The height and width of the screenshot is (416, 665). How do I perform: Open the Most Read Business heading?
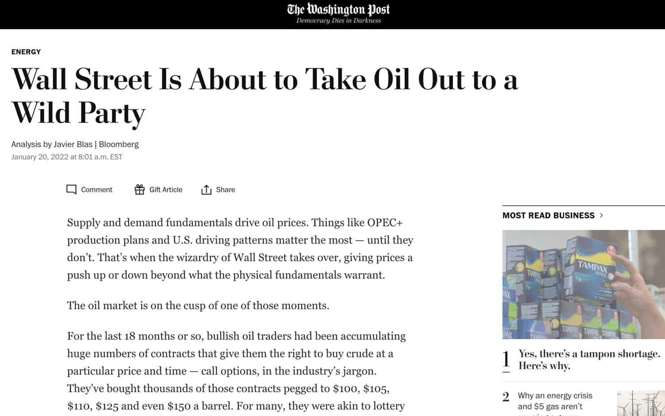click(x=548, y=216)
